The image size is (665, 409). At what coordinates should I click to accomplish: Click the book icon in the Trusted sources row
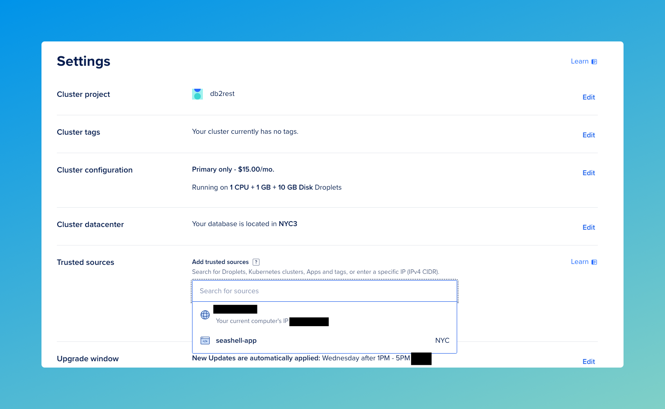(x=594, y=262)
